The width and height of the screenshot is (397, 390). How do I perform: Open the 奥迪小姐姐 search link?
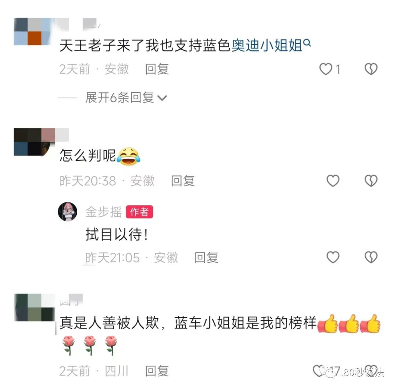pyautogui.click(x=267, y=46)
